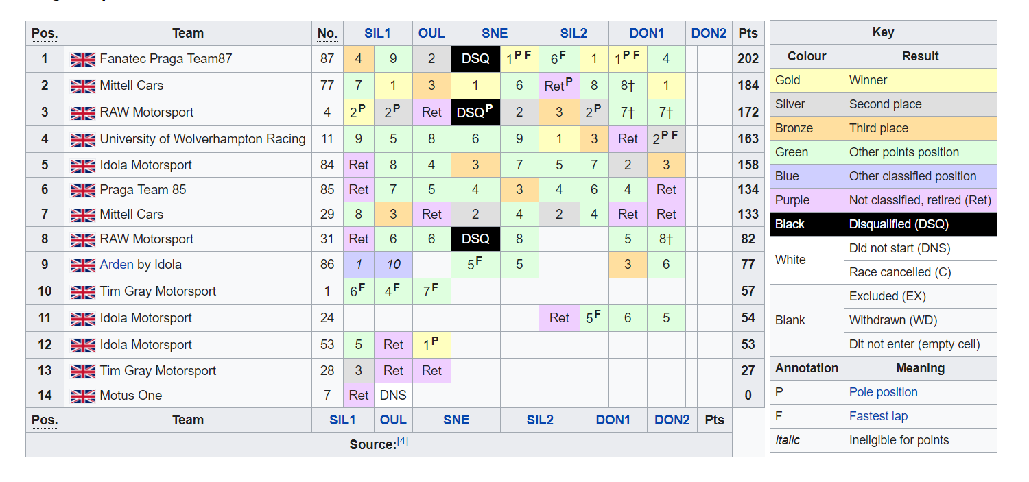Click the flag next to University of Wolverhampton Racing

(x=82, y=140)
